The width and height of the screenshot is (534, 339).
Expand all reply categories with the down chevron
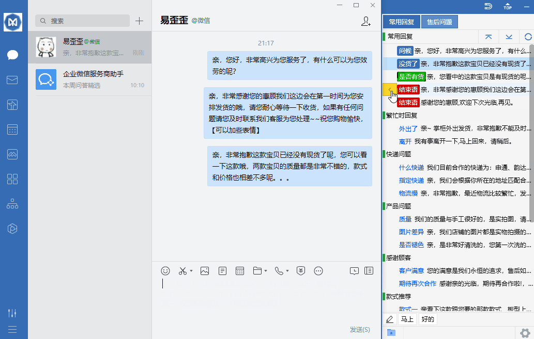[508, 37]
